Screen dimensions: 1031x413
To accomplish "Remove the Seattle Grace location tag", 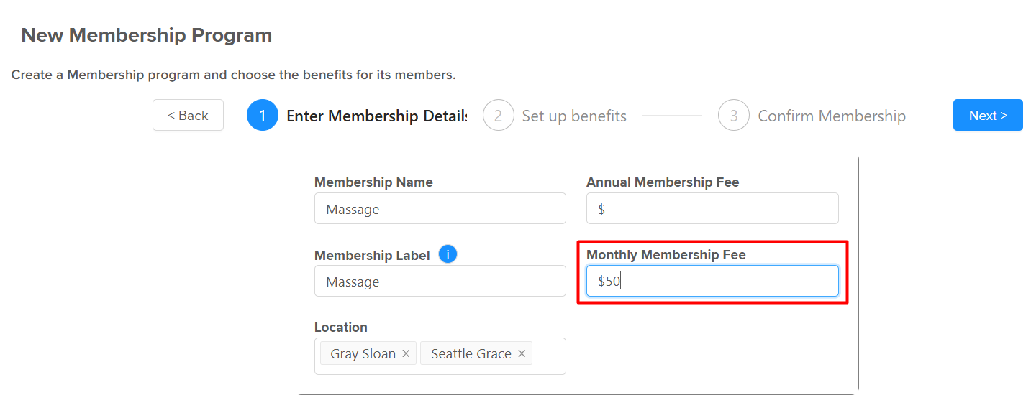I will 522,353.
